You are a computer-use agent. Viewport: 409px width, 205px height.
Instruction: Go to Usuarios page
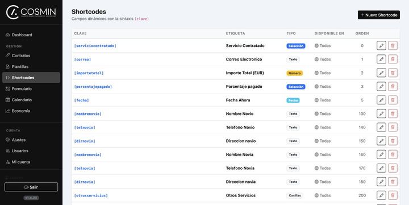[31, 151]
